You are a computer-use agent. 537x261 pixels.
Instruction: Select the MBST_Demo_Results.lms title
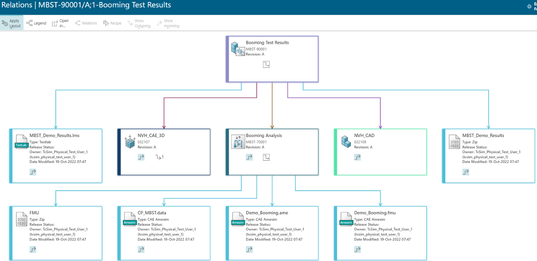tap(54, 135)
